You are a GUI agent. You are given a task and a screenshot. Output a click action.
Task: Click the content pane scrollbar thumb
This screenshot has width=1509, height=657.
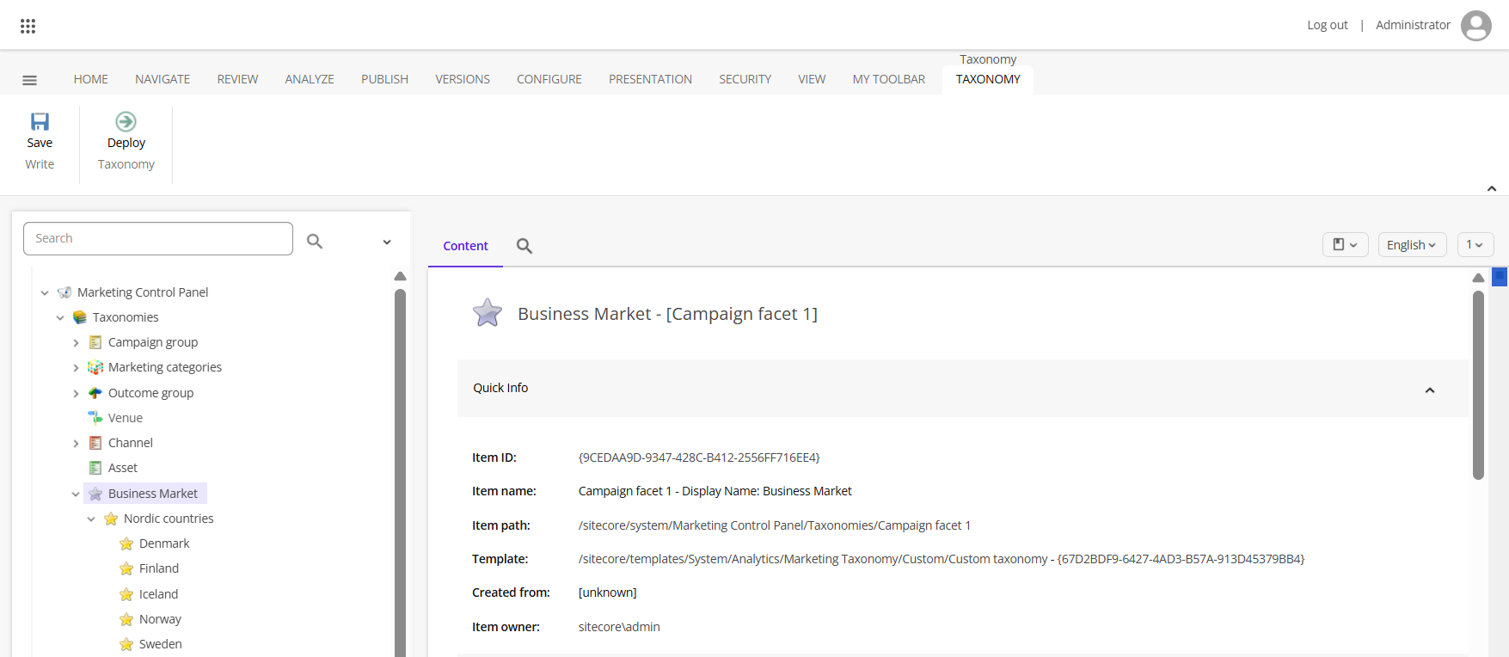pos(1478,384)
